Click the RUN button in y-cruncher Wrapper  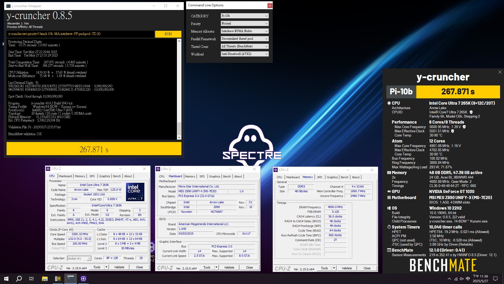click(168, 34)
